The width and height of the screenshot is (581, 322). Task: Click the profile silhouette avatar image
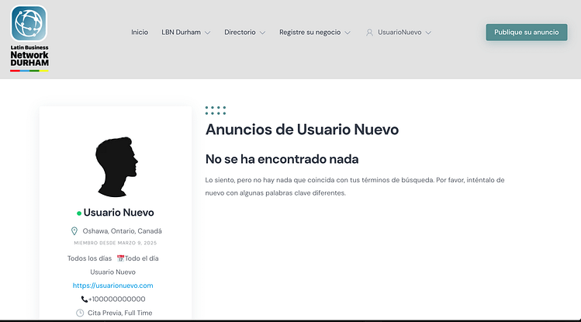pos(116,166)
